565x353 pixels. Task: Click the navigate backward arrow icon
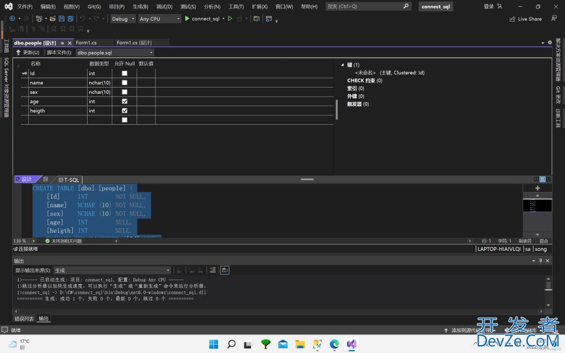tap(12, 19)
